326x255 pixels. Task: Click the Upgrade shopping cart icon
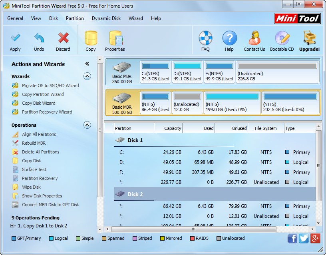[x=309, y=38]
